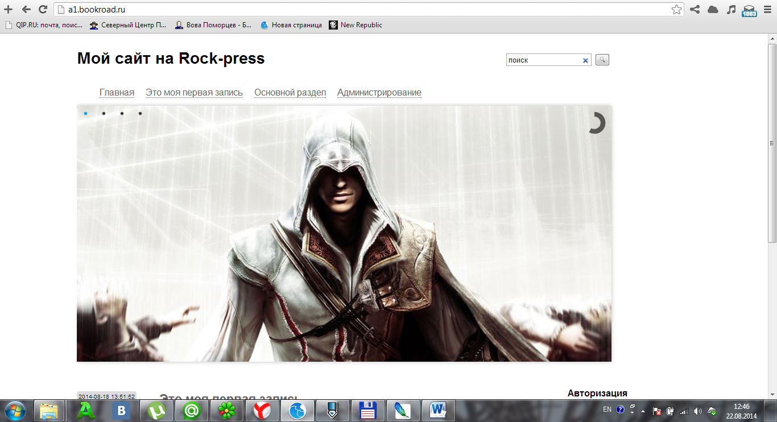The height and width of the screenshot is (422, 777).
Task: Open Это моя первая запись menu item
Action: [x=194, y=93]
